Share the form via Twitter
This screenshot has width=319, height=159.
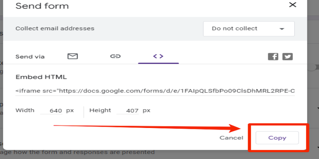tap(287, 56)
